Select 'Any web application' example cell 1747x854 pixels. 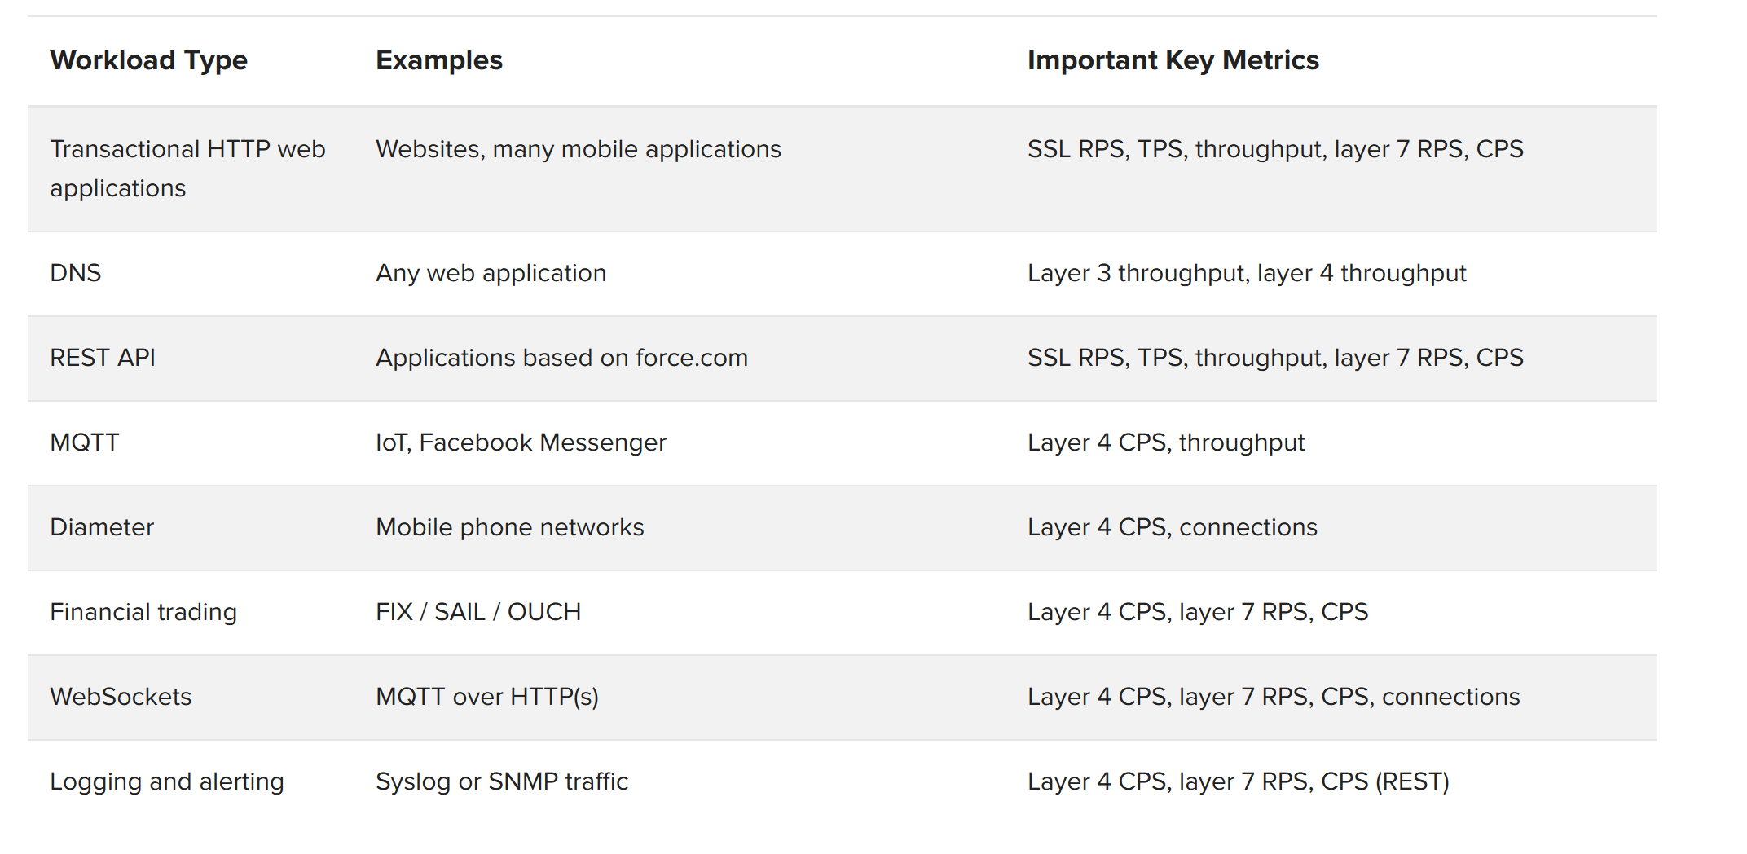coord(491,273)
